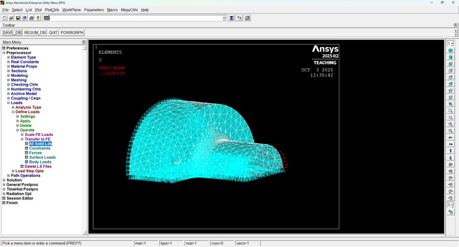Click the New Analysis icon in toolbar
This screenshot has height=247, width=459.
pos(4,18)
